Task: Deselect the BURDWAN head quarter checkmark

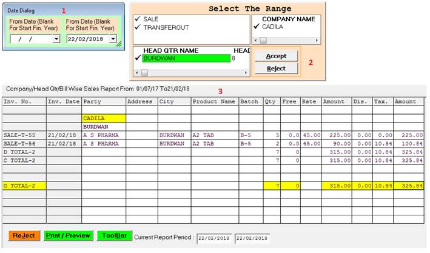Action: pos(138,58)
